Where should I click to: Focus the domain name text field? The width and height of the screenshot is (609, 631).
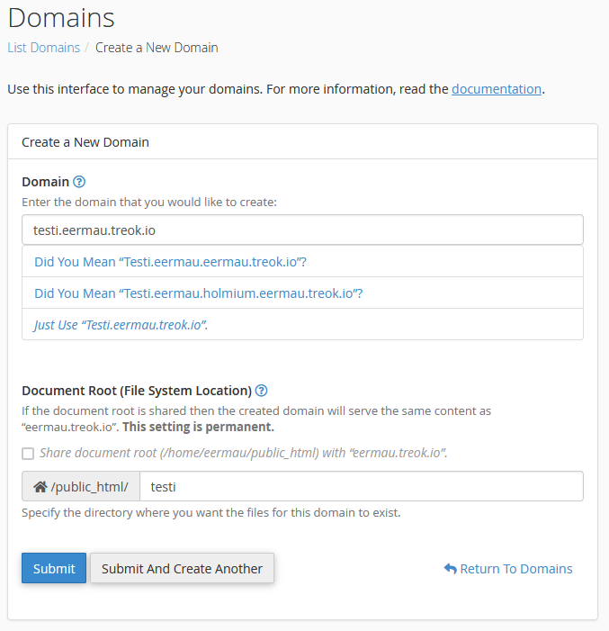302,230
